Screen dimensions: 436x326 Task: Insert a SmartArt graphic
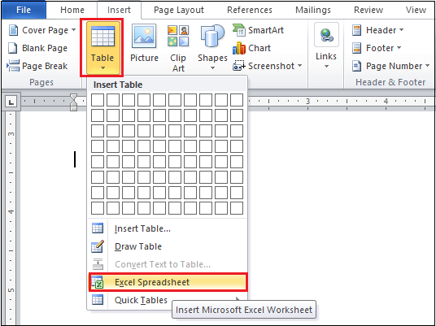click(x=258, y=30)
